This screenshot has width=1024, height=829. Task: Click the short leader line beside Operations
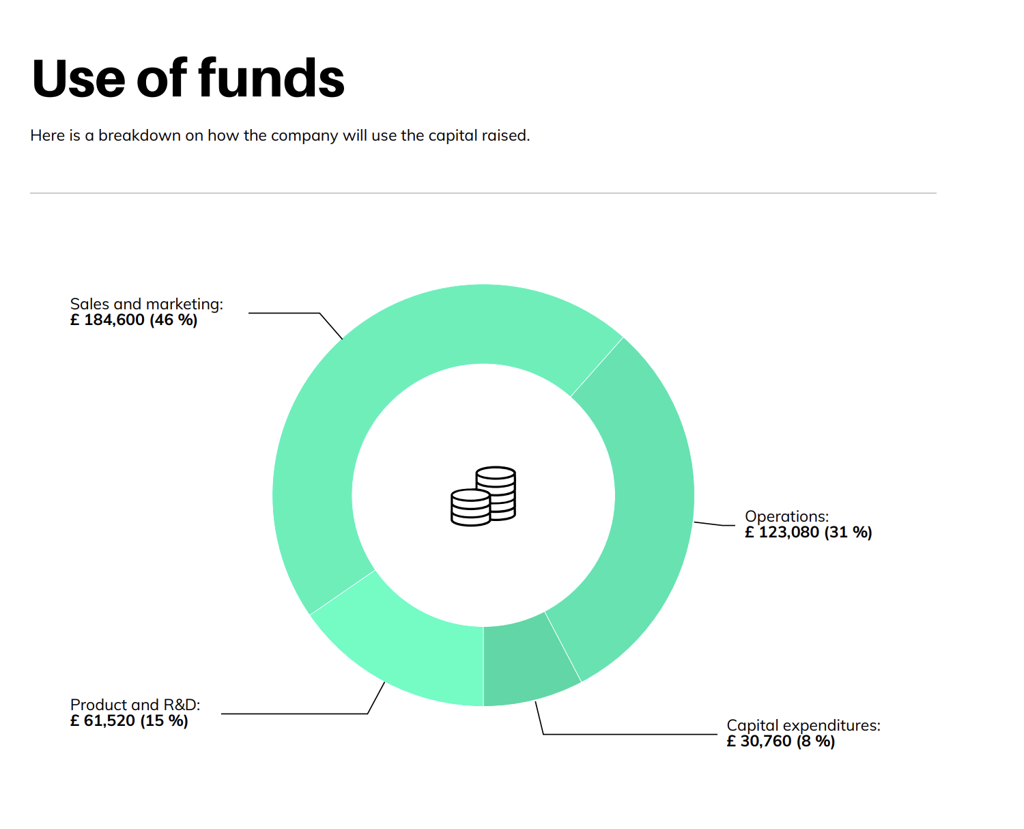(x=715, y=524)
